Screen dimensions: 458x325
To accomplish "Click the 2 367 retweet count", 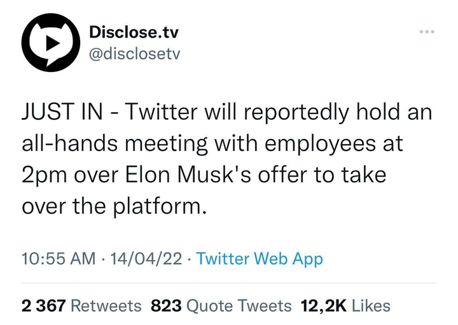I will 43,306.
